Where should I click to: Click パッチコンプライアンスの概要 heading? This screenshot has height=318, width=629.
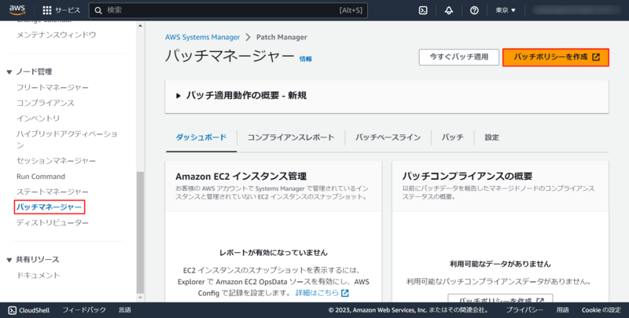click(467, 176)
